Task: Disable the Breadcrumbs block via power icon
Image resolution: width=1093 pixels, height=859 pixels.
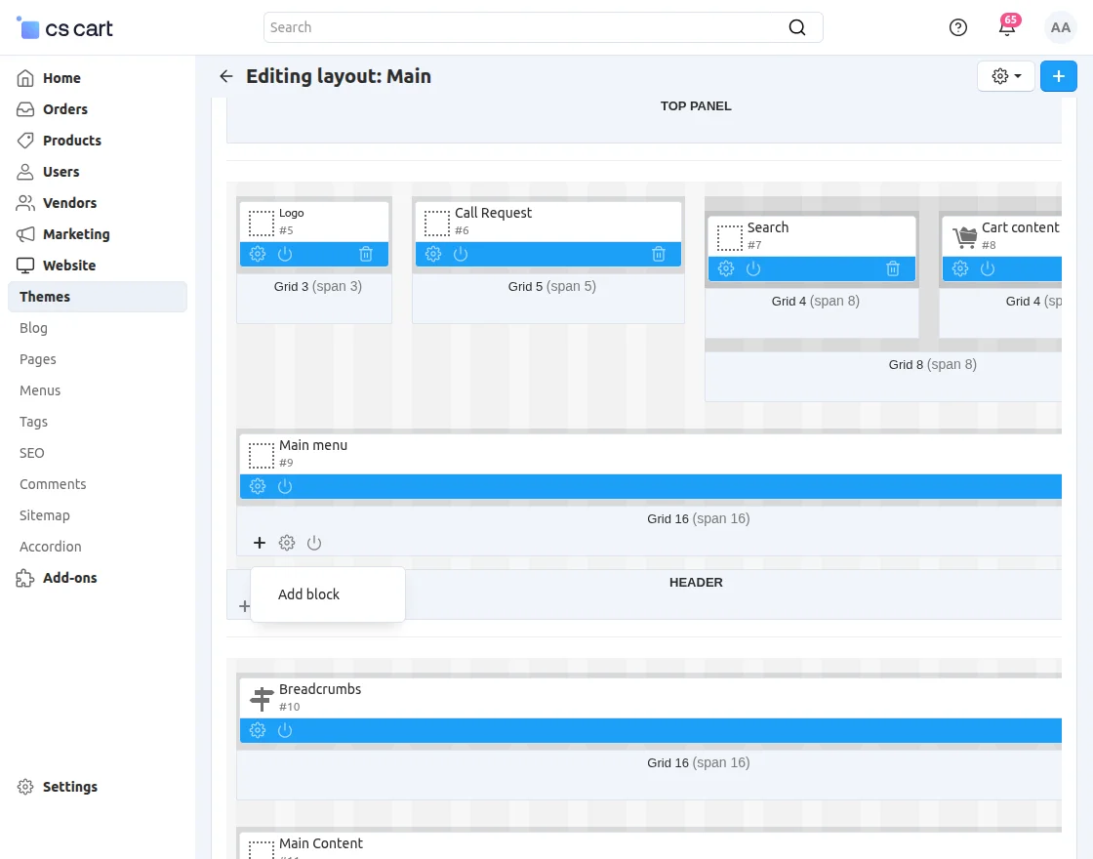Action: pos(284,729)
